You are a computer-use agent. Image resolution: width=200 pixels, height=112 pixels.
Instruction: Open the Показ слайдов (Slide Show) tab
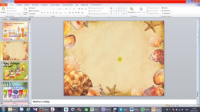pos(55,5)
